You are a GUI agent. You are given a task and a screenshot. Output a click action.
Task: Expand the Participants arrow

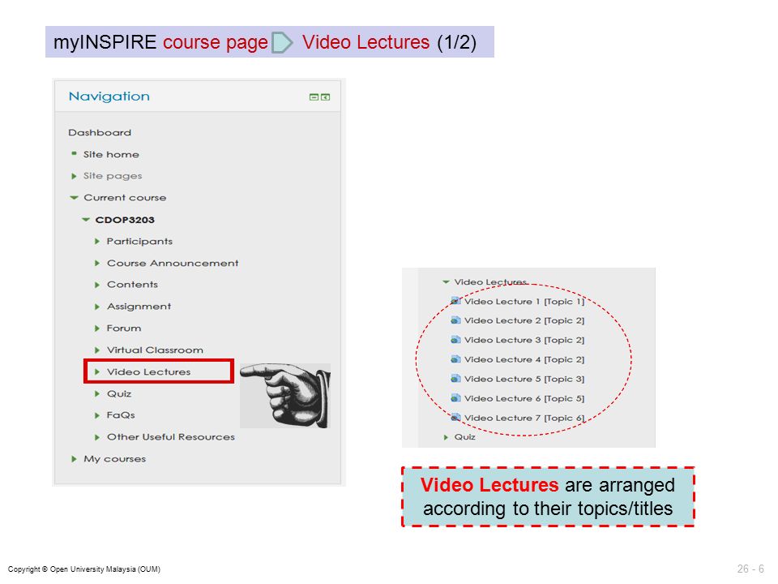click(97, 242)
